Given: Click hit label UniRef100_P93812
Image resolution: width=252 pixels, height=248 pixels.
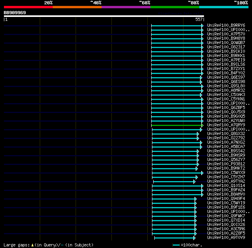Looking at the screenshot, I should click(226, 164).
